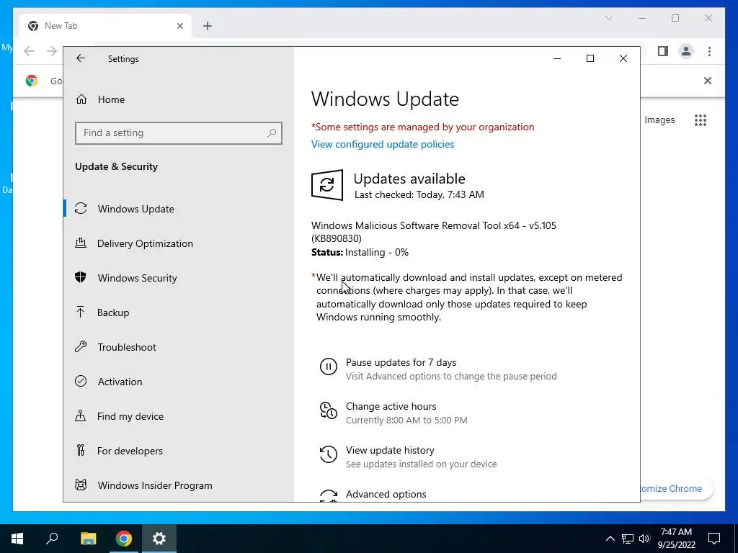
Task: Click Settings gear in taskbar
Action: click(159, 539)
